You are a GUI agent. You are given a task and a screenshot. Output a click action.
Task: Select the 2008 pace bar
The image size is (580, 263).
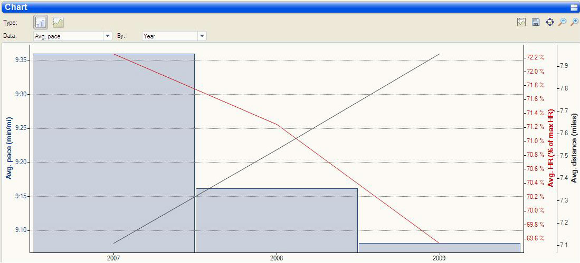click(277, 220)
